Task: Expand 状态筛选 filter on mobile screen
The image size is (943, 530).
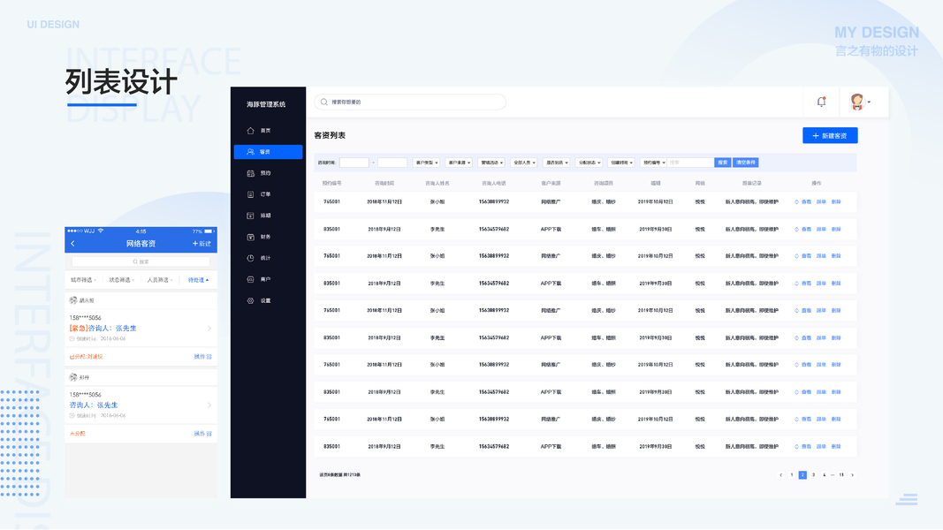Action: pyautogui.click(x=121, y=280)
